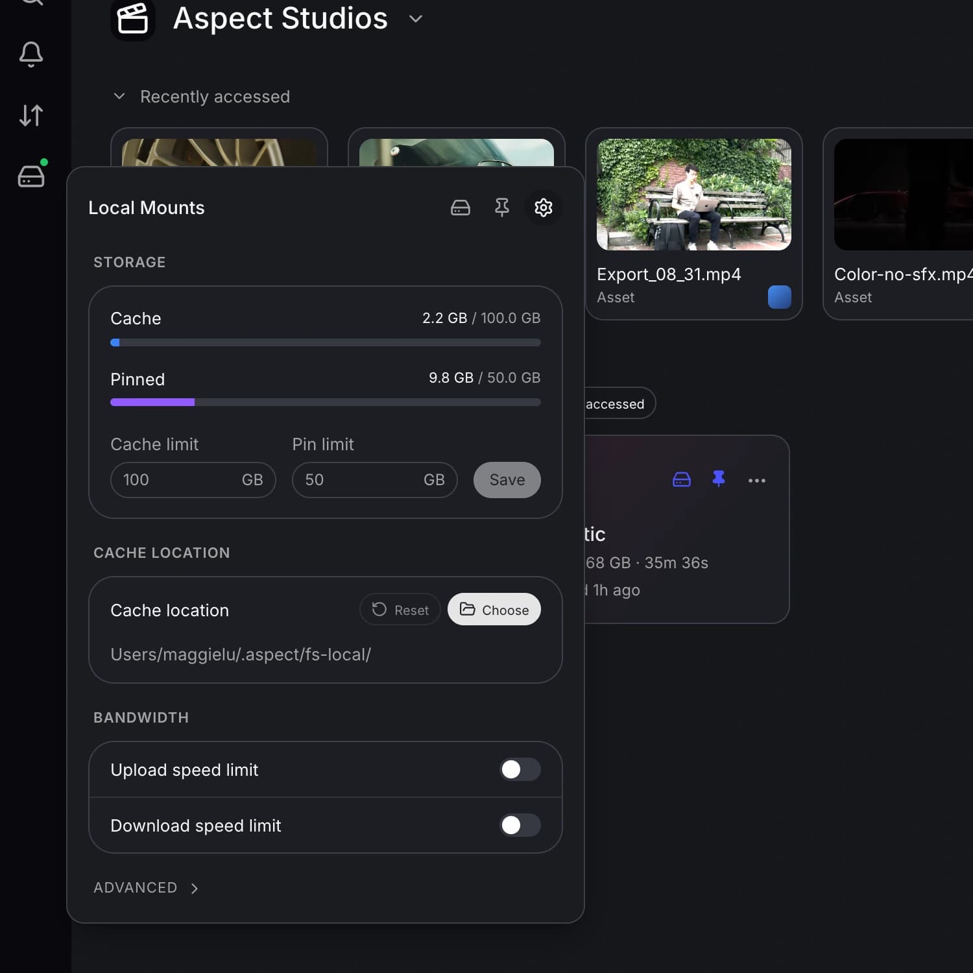Click the Pinned usage progress bar
Viewport: 973px width, 973px height.
(x=326, y=402)
